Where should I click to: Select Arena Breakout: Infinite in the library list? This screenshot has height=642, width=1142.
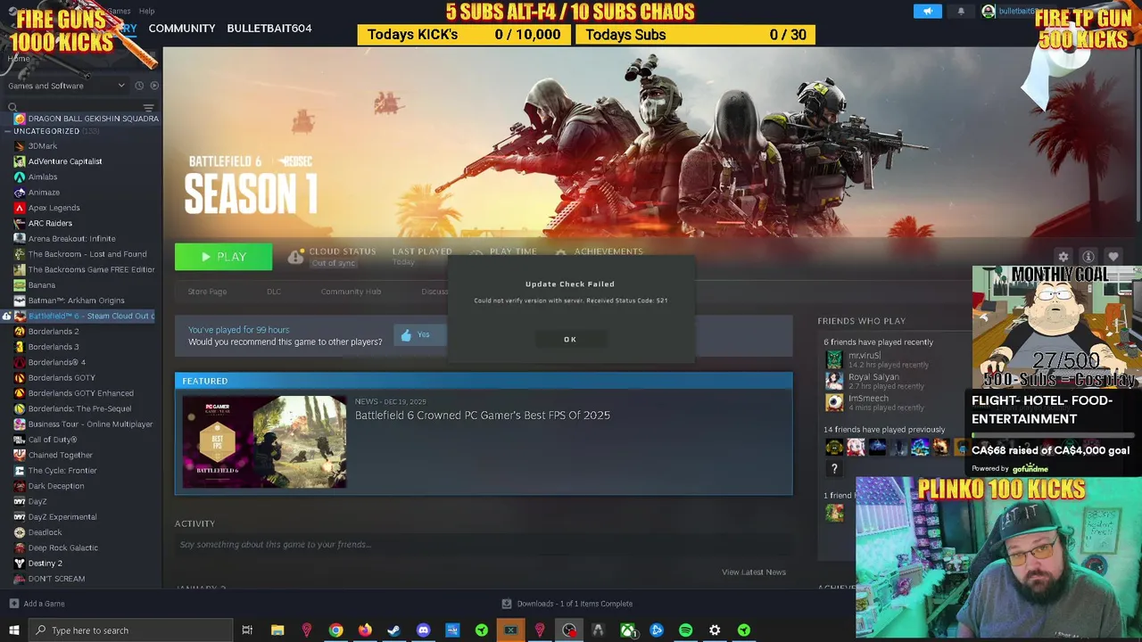[x=71, y=239]
